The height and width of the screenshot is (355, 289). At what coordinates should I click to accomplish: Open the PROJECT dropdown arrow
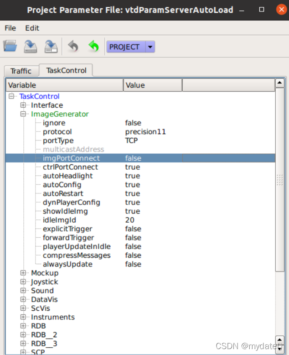tap(150, 47)
